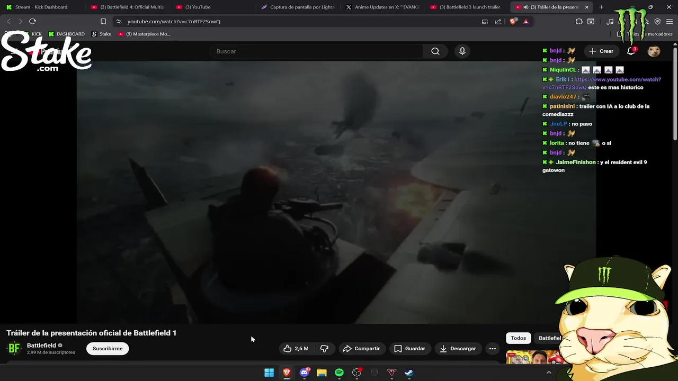Switch to the Anime Updates en X tab
Screen dimensions: 678x381
[383, 7]
